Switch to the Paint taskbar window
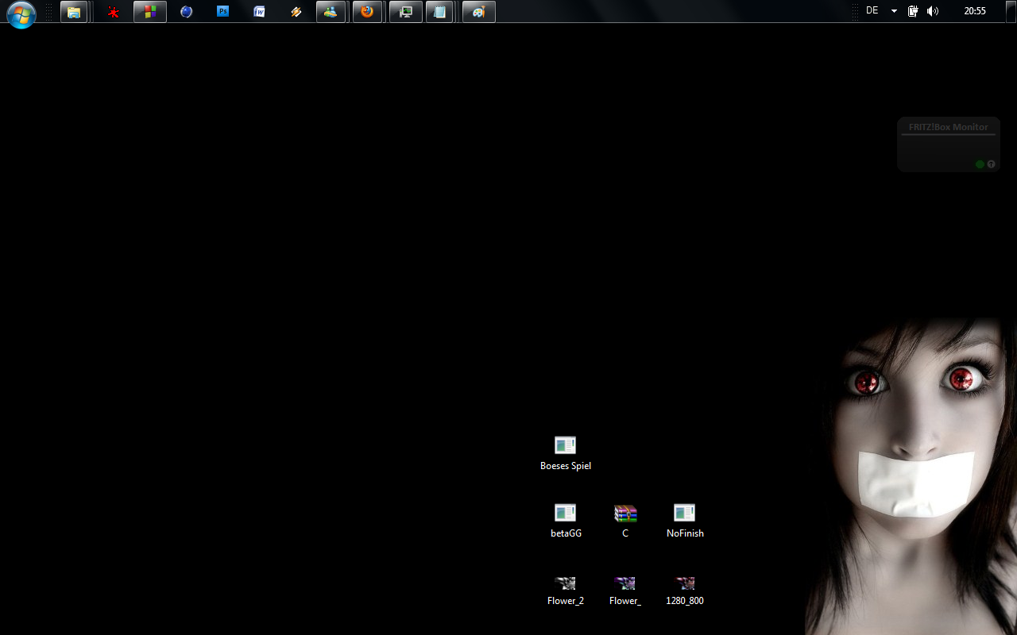Screen dimensions: 1017x635 pyautogui.click(x=478, y=12)
